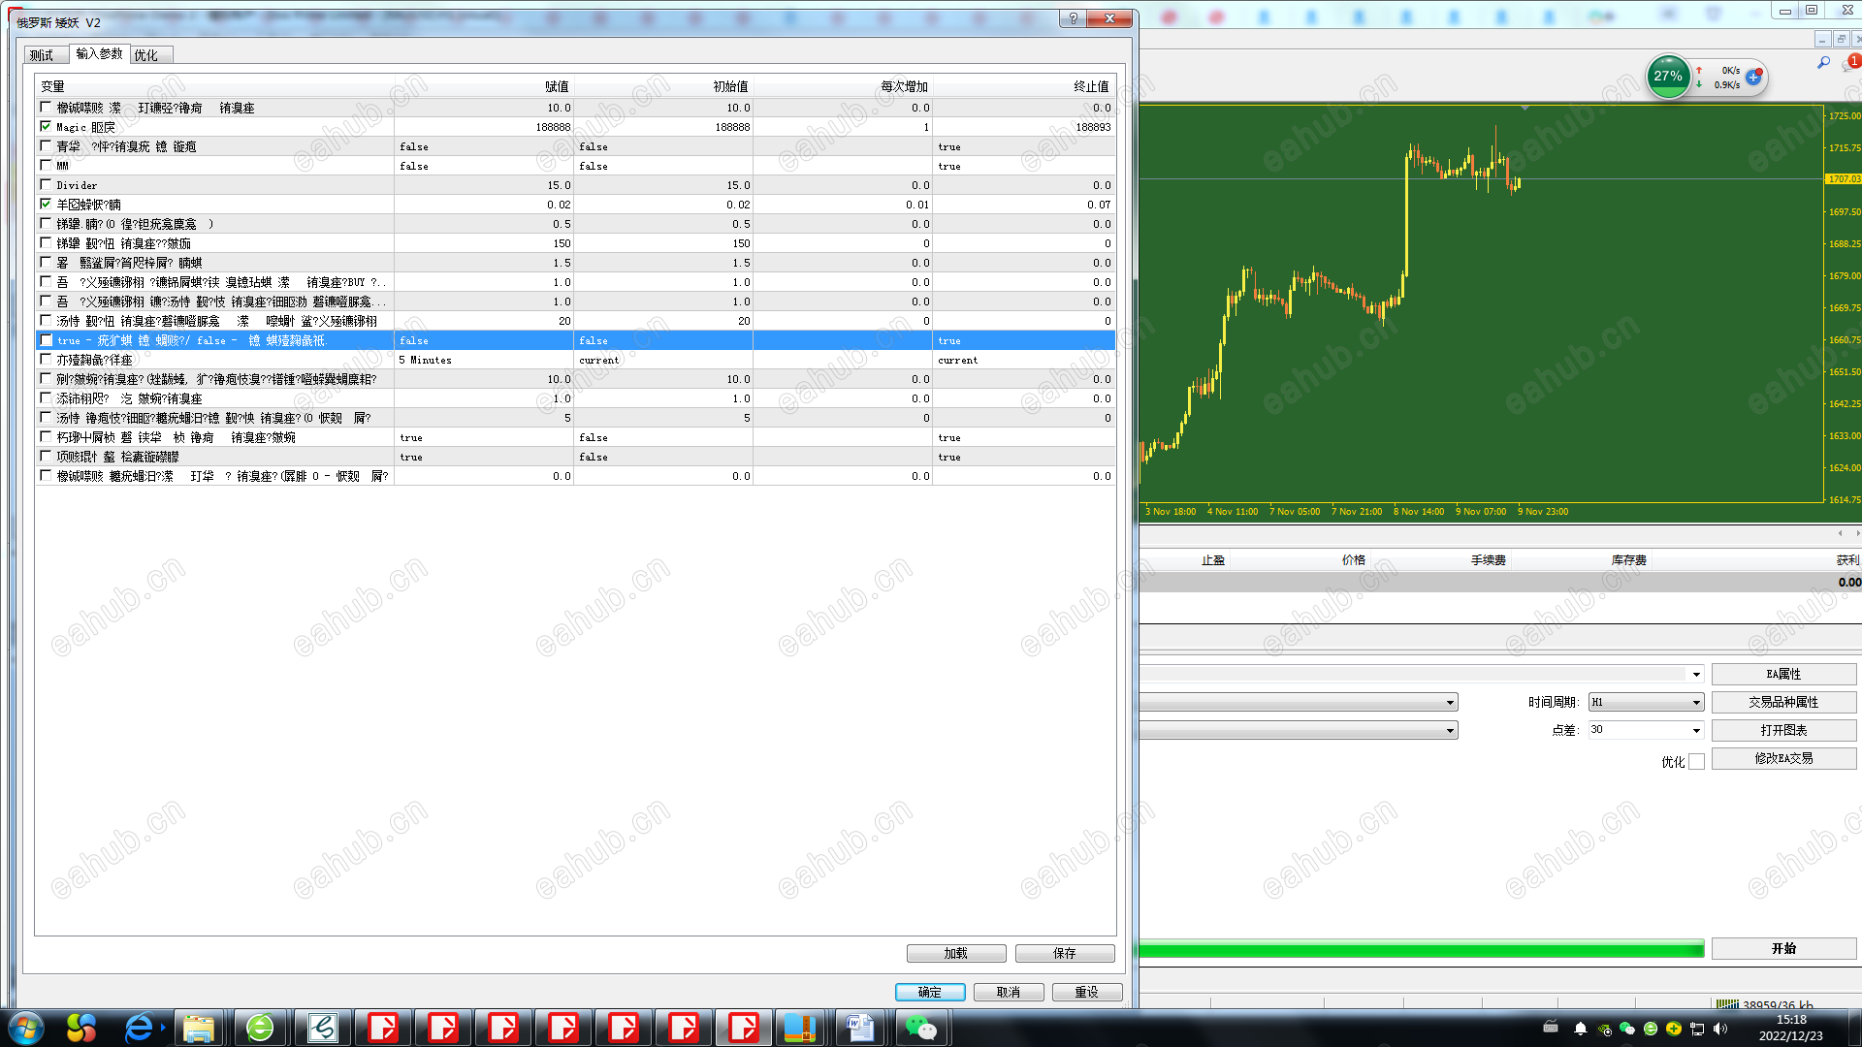Open the 点差 spread dropdown
The image size is (1862, 1047).
[1696, 731]
